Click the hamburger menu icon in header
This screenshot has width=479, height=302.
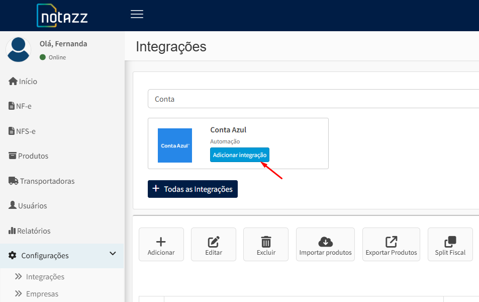137,14
